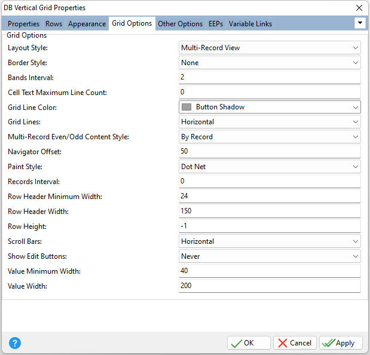Confirm with the OK button
The height and width of the screenshot is (355, 370).
249,343
